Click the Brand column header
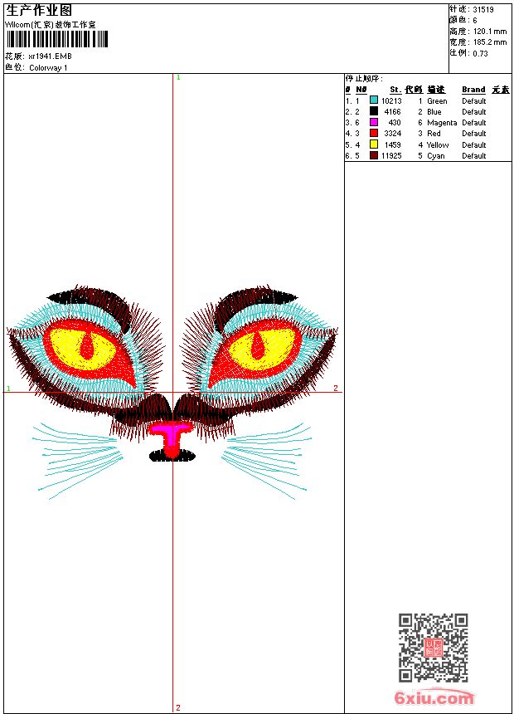514x714 pixels. point(473,90)
